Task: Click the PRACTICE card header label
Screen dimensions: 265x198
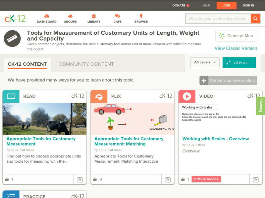Action: click(x=34, y=196)
